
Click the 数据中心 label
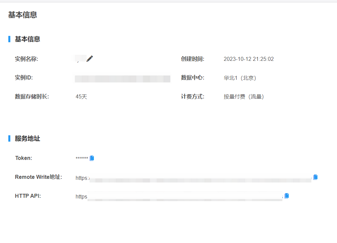click(192, 78)
